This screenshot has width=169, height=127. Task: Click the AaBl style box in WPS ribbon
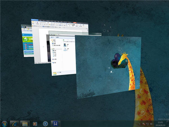[x=73, y=25]
